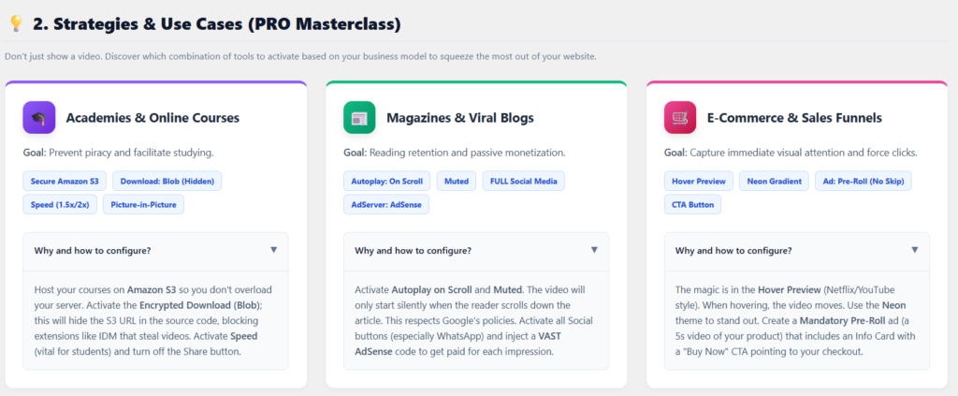The height and width of the screenshot is (396, 958).
Task: Click the 'Academies & Online Courses' card title
Action: coord(152,118)
